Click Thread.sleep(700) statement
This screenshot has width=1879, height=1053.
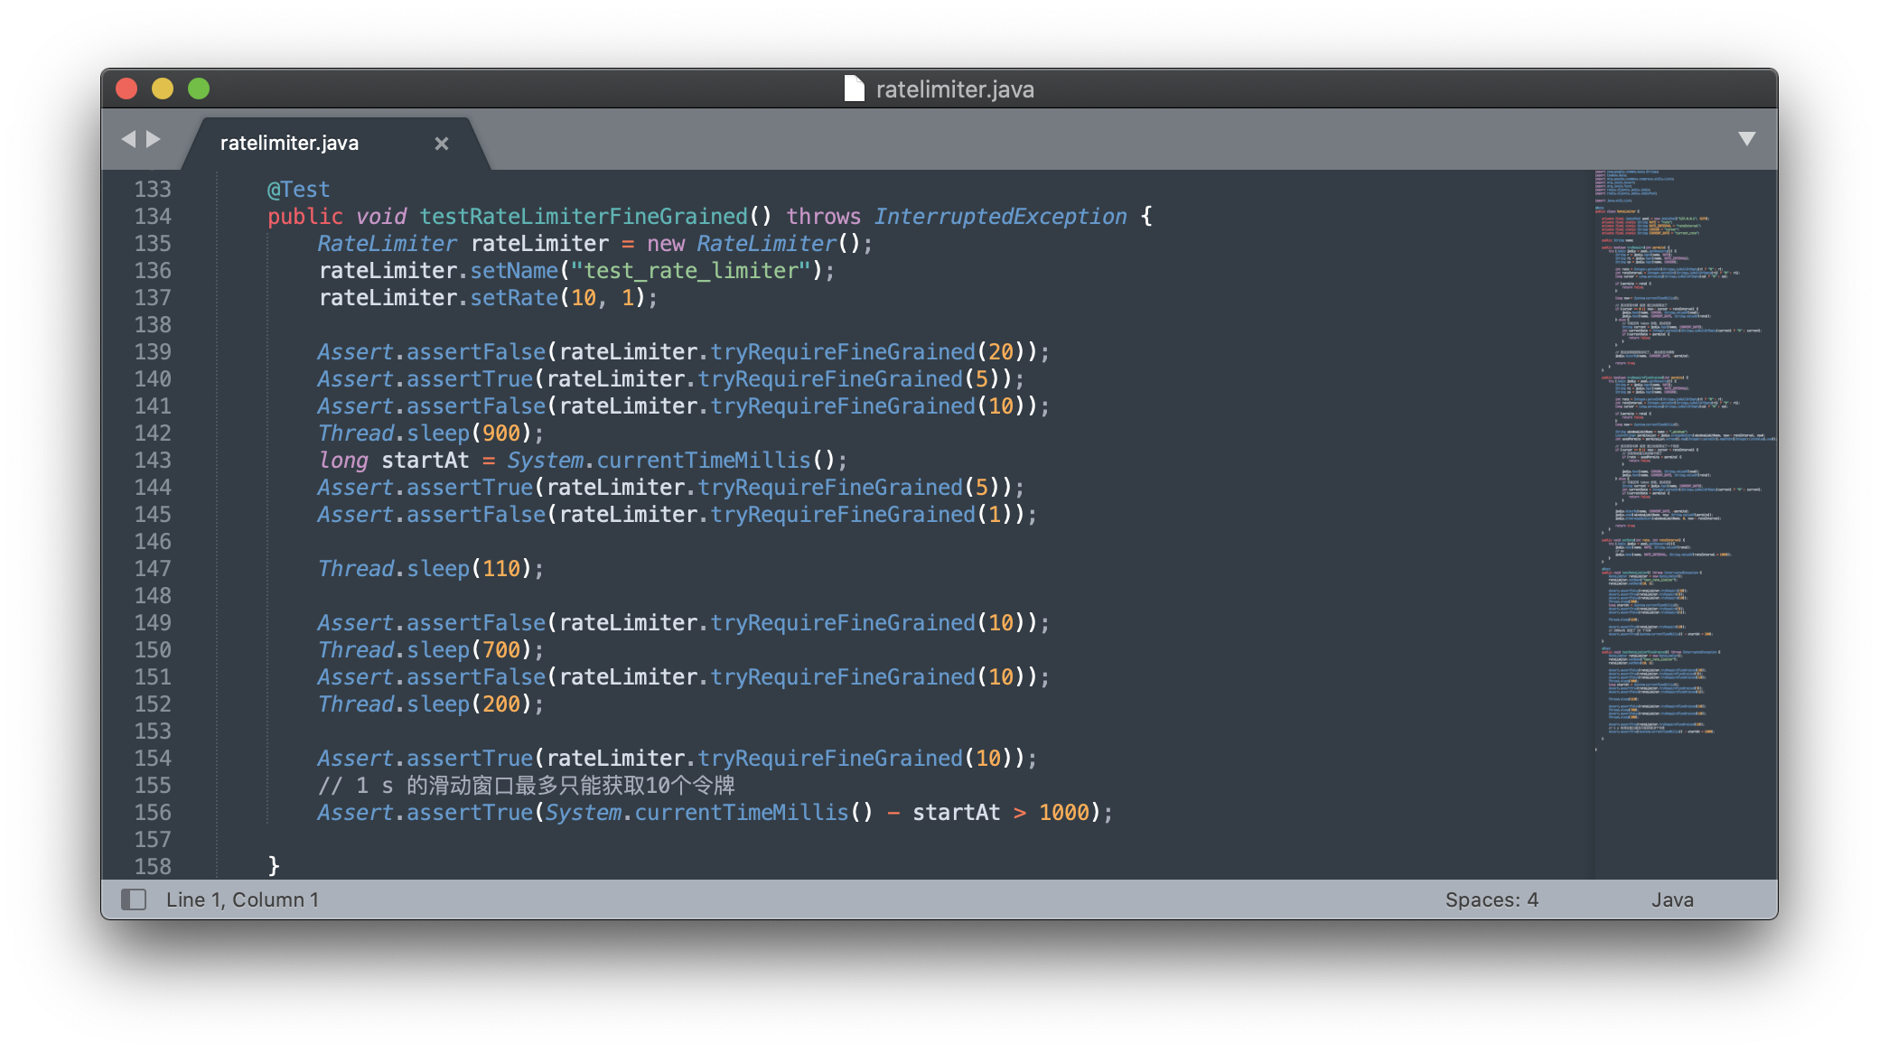pos(430,650)
